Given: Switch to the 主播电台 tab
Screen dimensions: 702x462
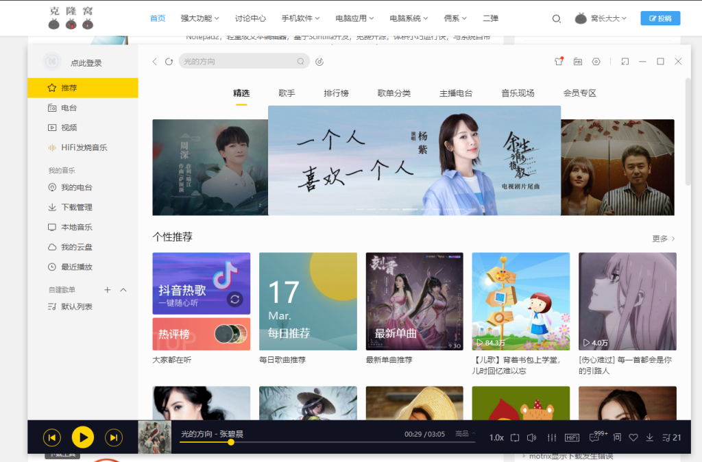Looking at the screenshot, I should point(456,93).
